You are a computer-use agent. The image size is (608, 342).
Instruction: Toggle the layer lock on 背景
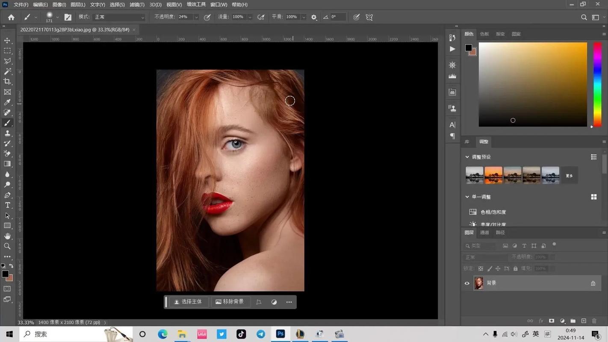point(593,283)
